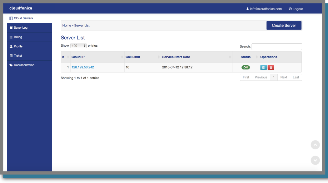Click the call limit value 16
The width and height of the screenshot is (328, 183).
pos(127,67)
